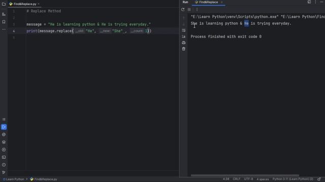The width and height of the screenshot is (325, 182).
Task: Click line number 4 in the gutter
Action: click(x=14, y=31)
